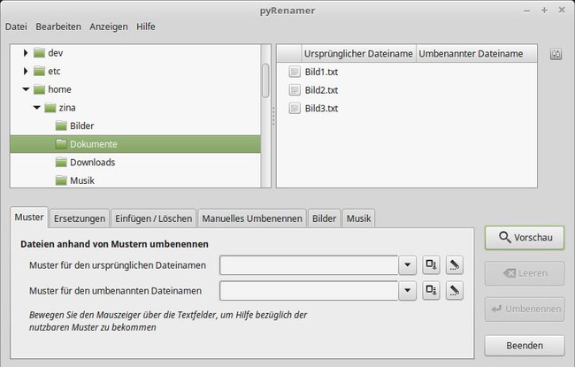Open dropdown for original filename pattern
Screen dimensions: 575x367
click(x=407, y=264)
